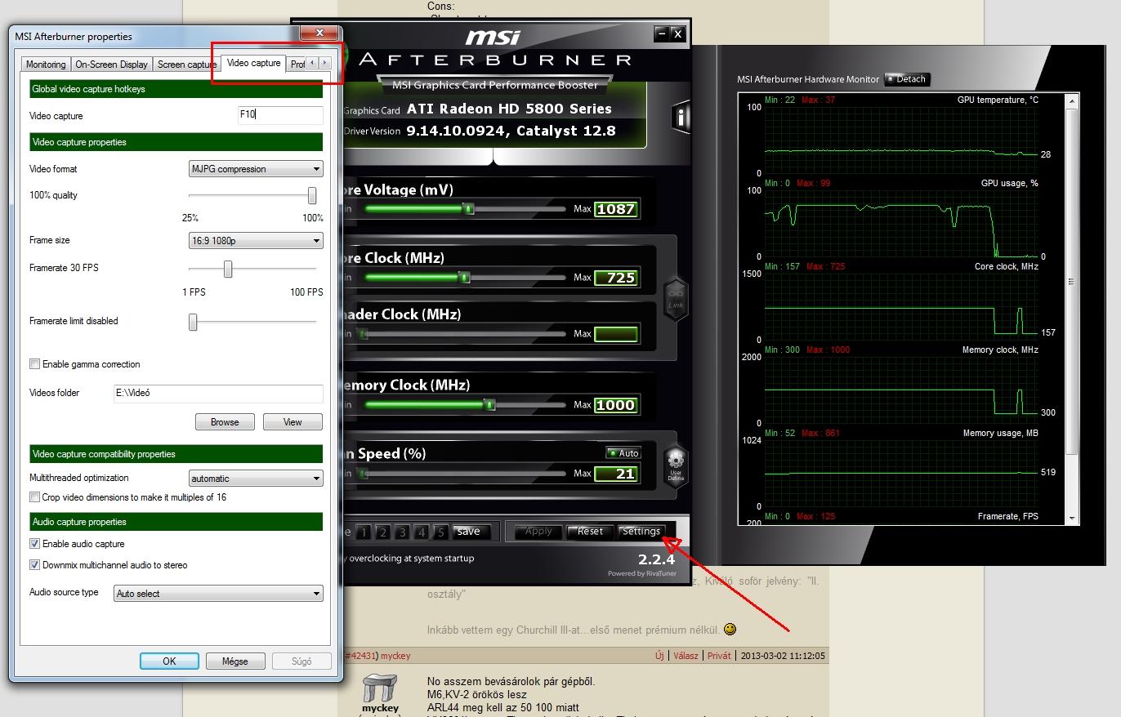Viewport: 1121px width, 717px height.
Task: Open the Afterburner info panel icon
Action: [680, 118]
